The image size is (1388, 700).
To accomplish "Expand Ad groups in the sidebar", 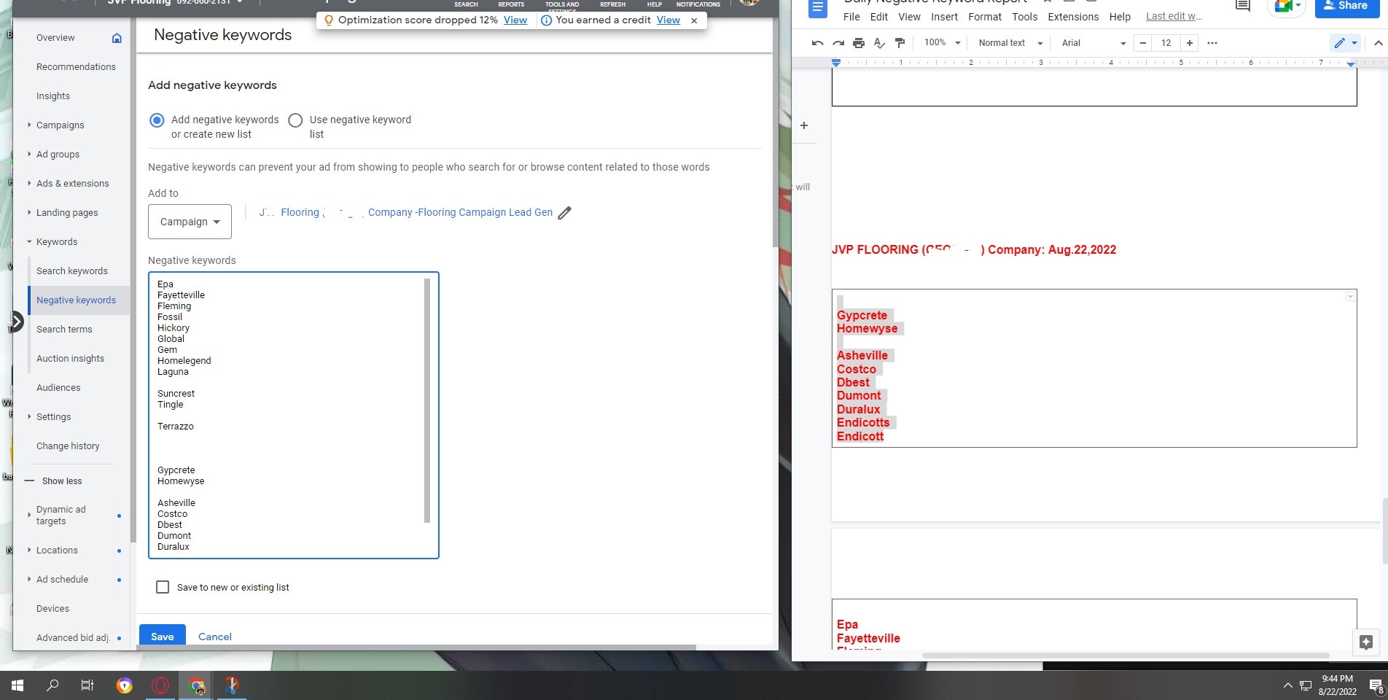I will pos(29,154).
